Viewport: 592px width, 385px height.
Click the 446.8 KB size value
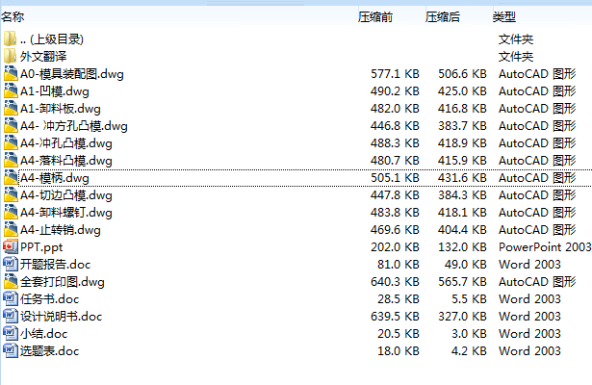(395, 126)
